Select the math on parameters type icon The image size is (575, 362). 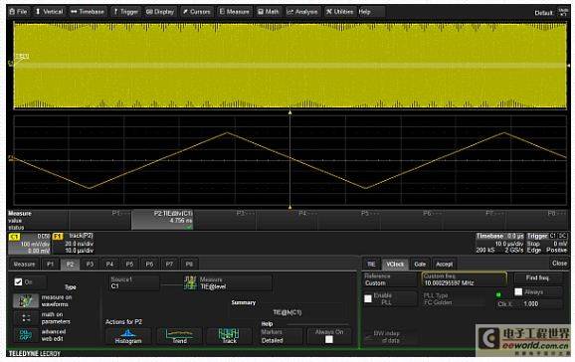[26, 318]
